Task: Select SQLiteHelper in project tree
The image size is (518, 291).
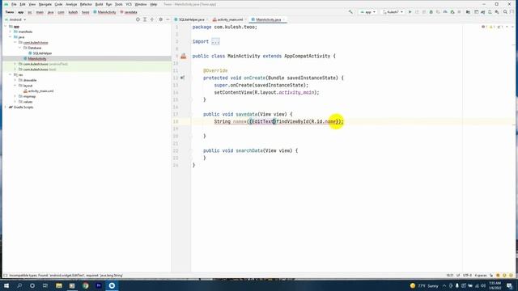Action: [42, 53]
